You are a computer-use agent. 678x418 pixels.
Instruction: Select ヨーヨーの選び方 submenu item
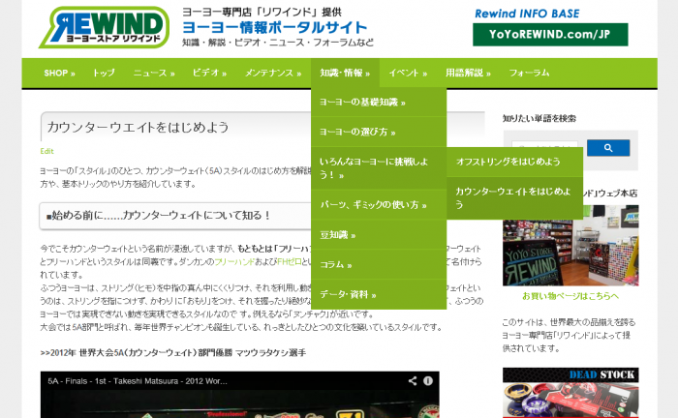click(x=379, y=132)
